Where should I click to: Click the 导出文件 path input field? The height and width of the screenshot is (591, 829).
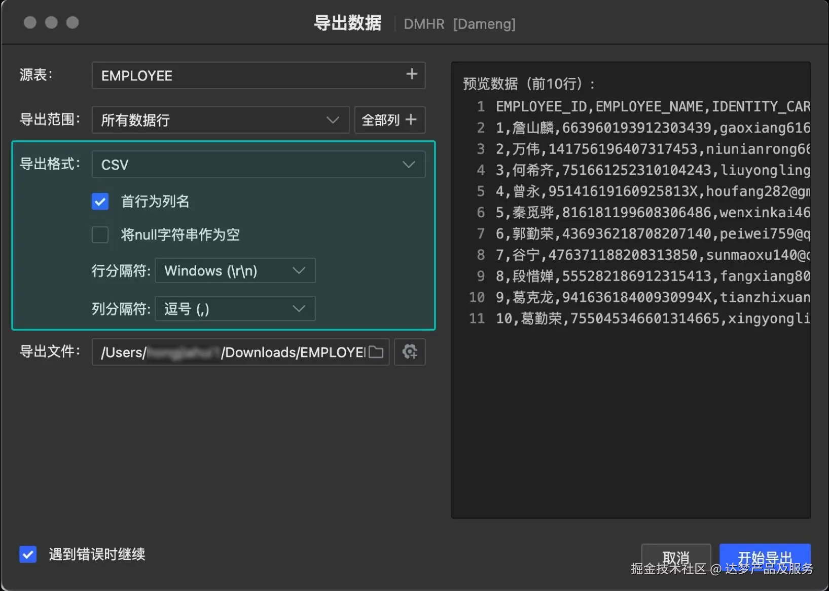click(240, 352)
